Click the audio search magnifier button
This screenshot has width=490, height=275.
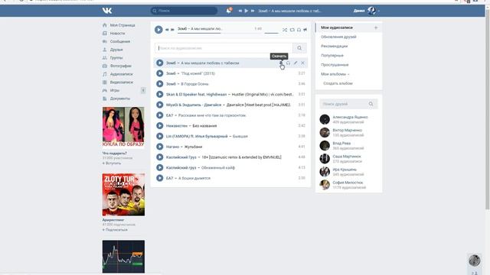[x=299, y=48]
